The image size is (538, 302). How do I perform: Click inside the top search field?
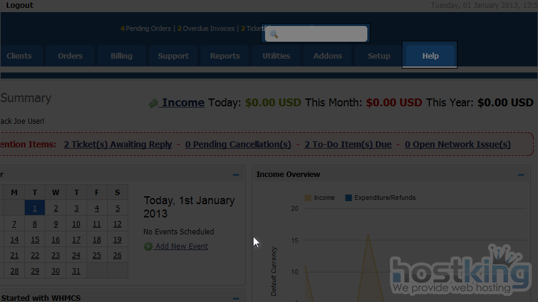click(x=321, y=34)
